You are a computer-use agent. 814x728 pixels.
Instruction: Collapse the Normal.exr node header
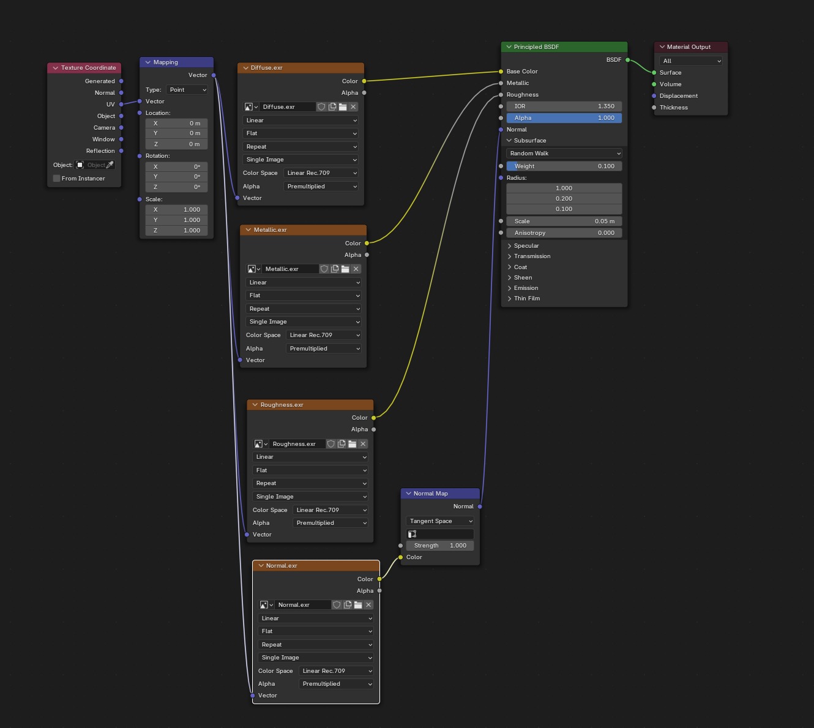click(x=261, y=566)
